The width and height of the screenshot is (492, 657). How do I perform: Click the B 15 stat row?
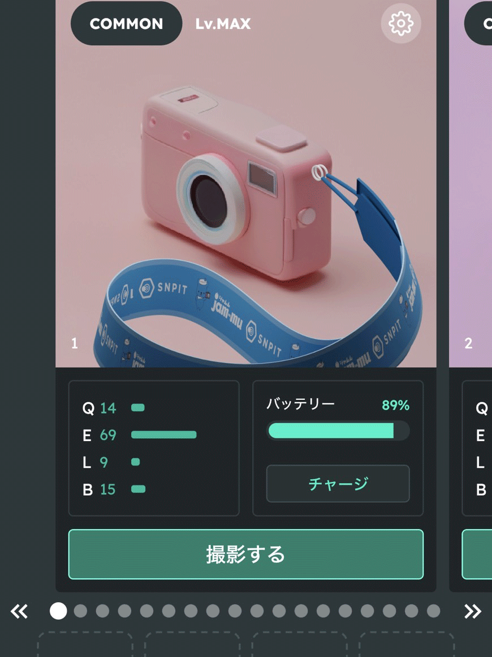pos(114,489)
